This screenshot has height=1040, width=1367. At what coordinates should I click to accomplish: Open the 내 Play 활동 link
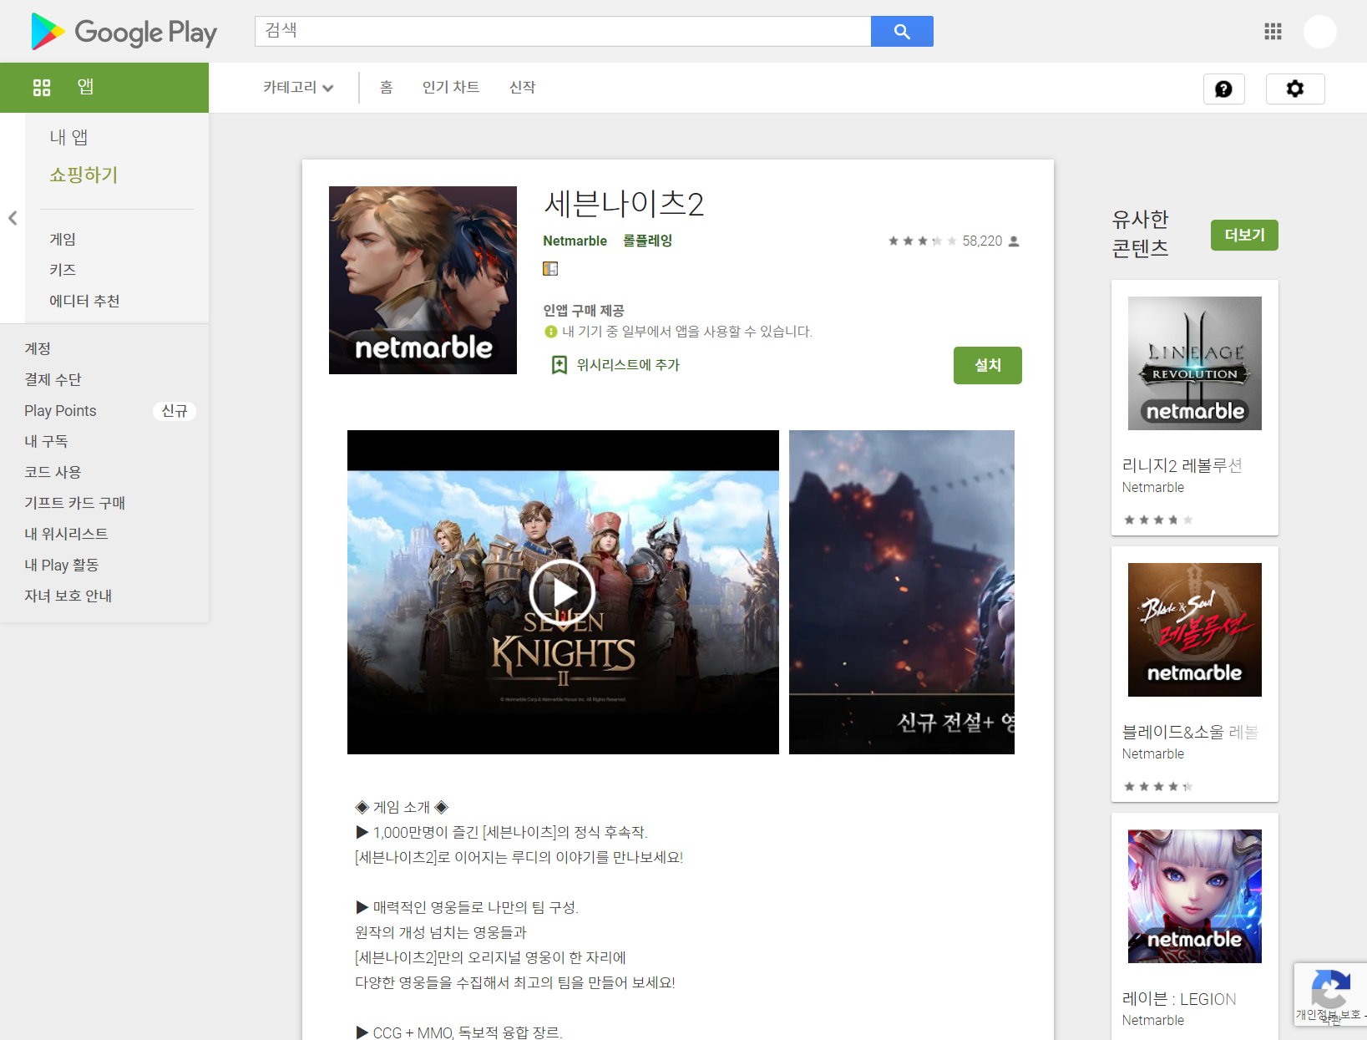click(62, 565)
